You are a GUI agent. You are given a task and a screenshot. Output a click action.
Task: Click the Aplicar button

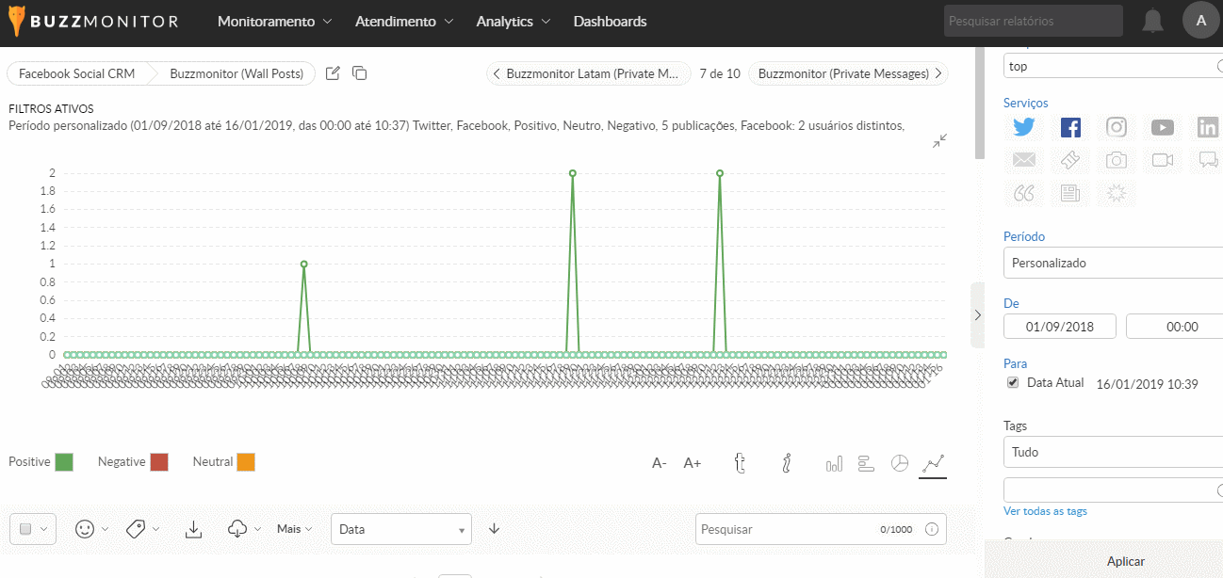pos(1125,561)
